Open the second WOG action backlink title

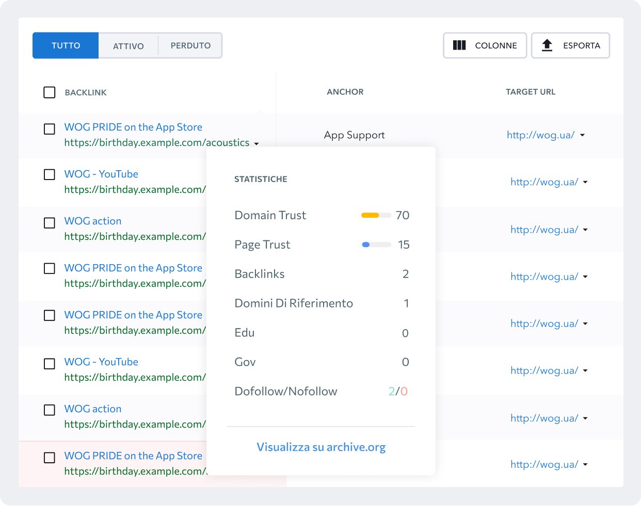(93, 409)
